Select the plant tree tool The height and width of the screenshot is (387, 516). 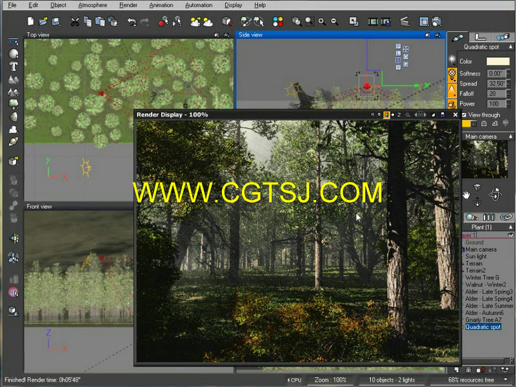[x=14, y=104]
